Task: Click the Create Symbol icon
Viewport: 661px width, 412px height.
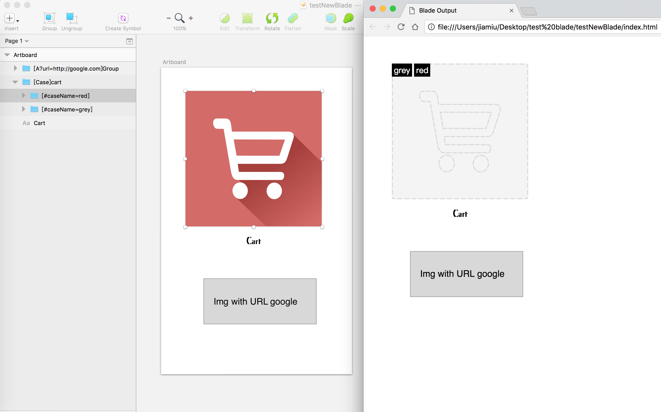Action: [x=123, y=18]
